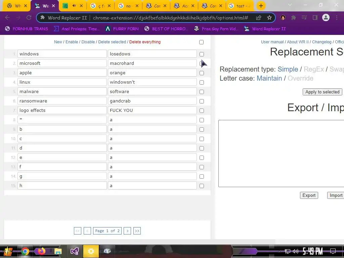This screenshot has height=258, width=344.
Task: Check the box for the malware row
Action: 202,92
